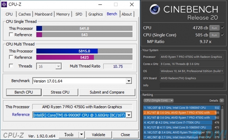Click the Multi Thread Ratio field 10.75
Image resolution: width=228 pixels, height=140 pixels.
tap(118, 66)
